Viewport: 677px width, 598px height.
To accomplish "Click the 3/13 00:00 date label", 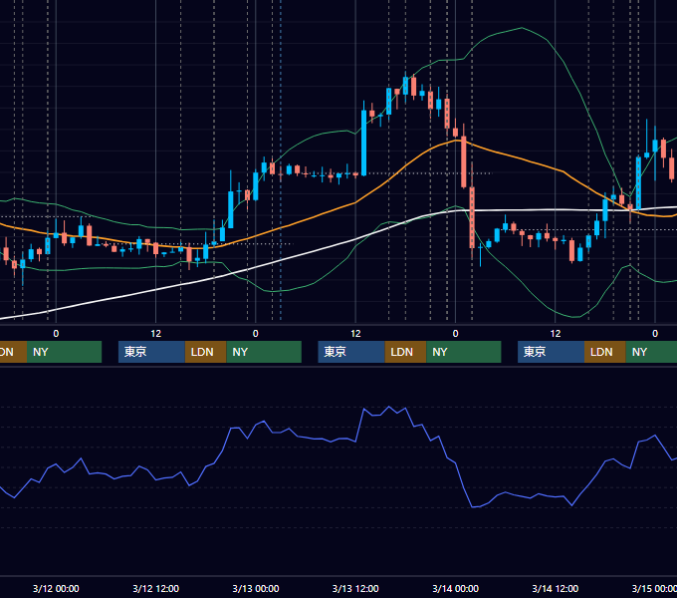I will click(x=256, y=588).
